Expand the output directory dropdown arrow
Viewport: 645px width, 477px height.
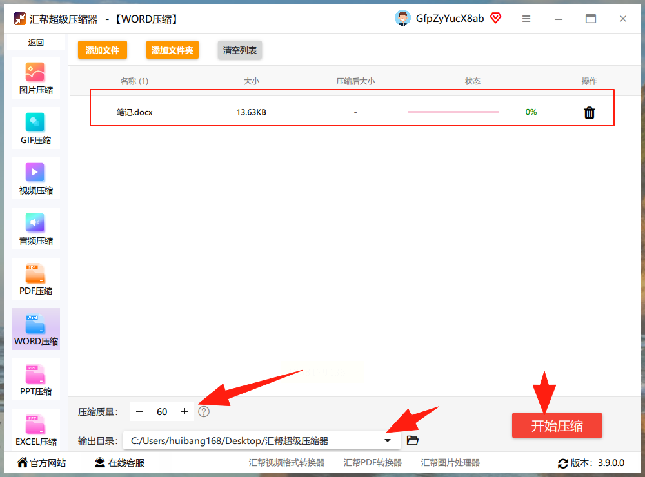pos(388,440)
